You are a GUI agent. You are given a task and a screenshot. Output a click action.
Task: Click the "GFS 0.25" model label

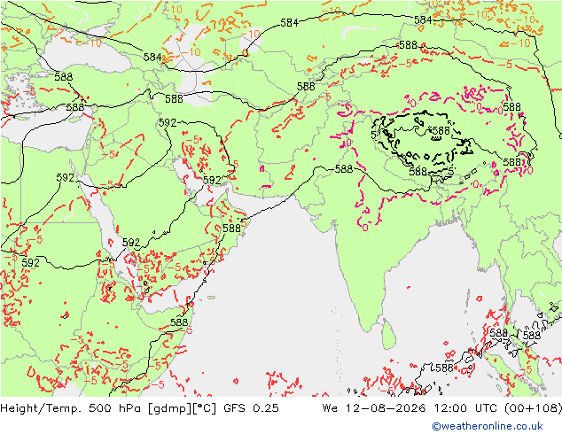tap(251, 407)
